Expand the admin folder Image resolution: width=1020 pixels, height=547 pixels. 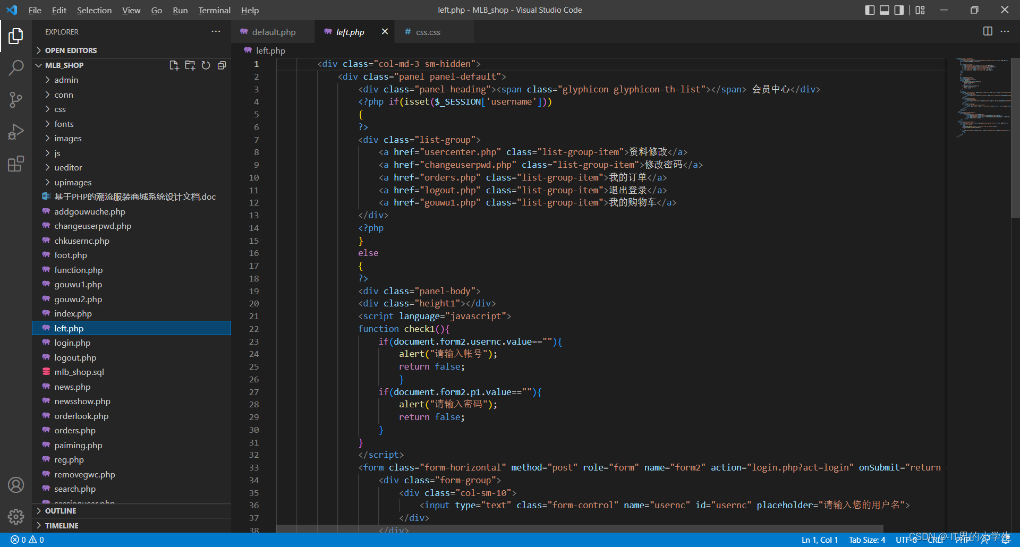tap(132, 80)
